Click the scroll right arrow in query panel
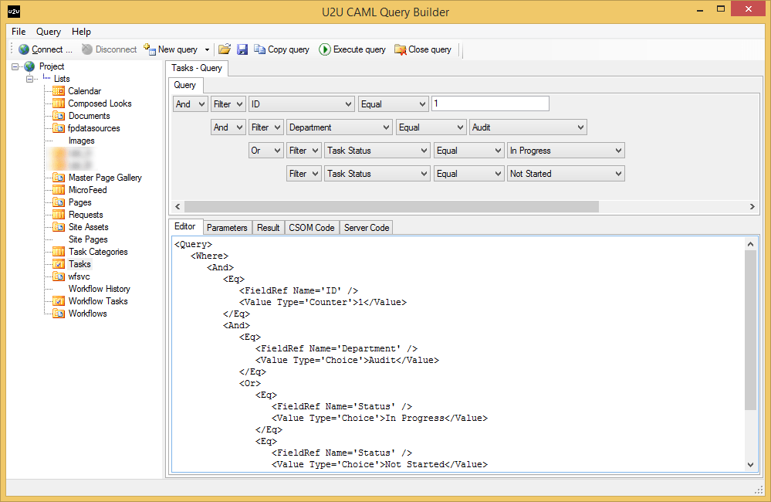This screenshot has width=771, height=502. click(752, 207)
